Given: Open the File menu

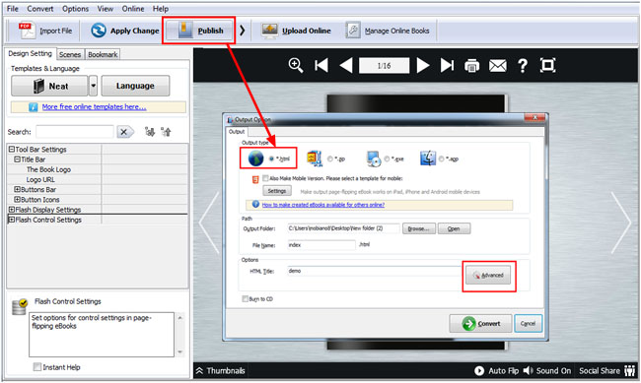Looking at the screenshot, I should coord(13,9).
